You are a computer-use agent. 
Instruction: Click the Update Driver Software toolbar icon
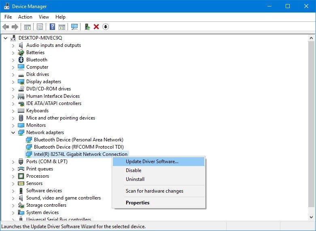87,27
